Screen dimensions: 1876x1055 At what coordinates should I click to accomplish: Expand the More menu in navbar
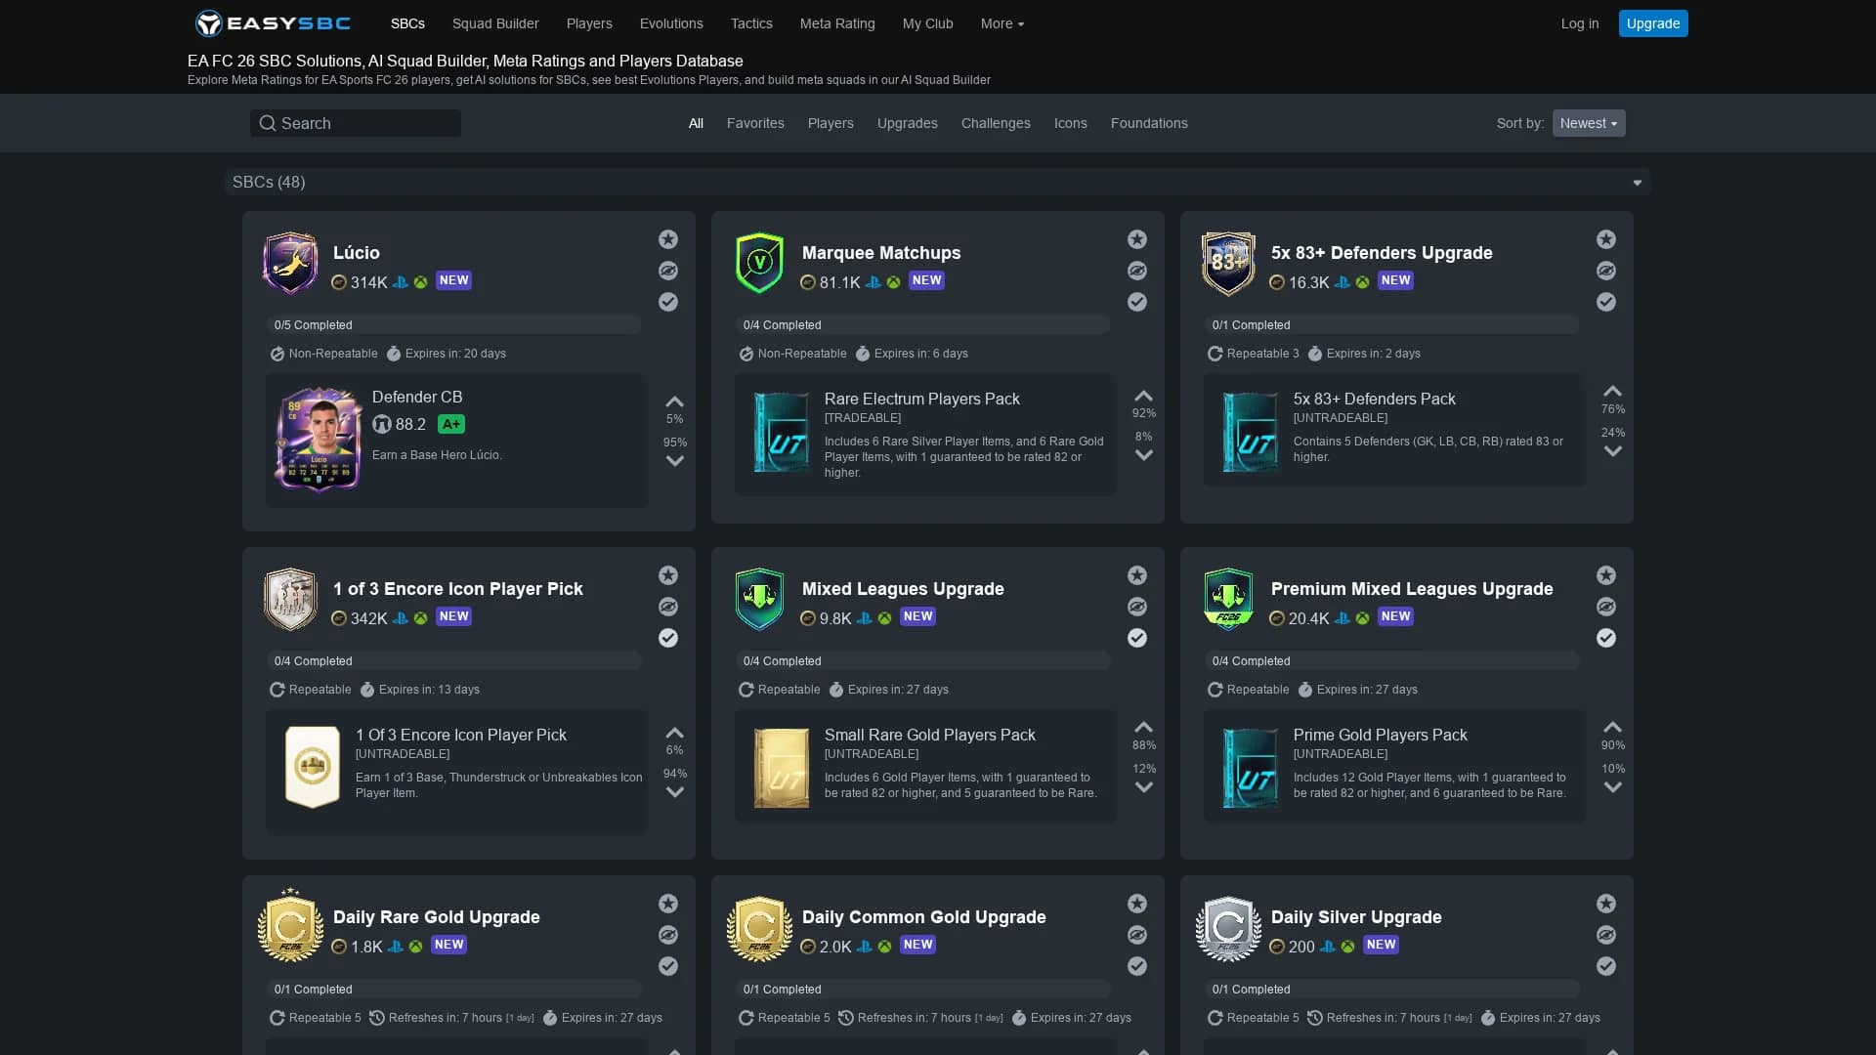[1002, 23]
